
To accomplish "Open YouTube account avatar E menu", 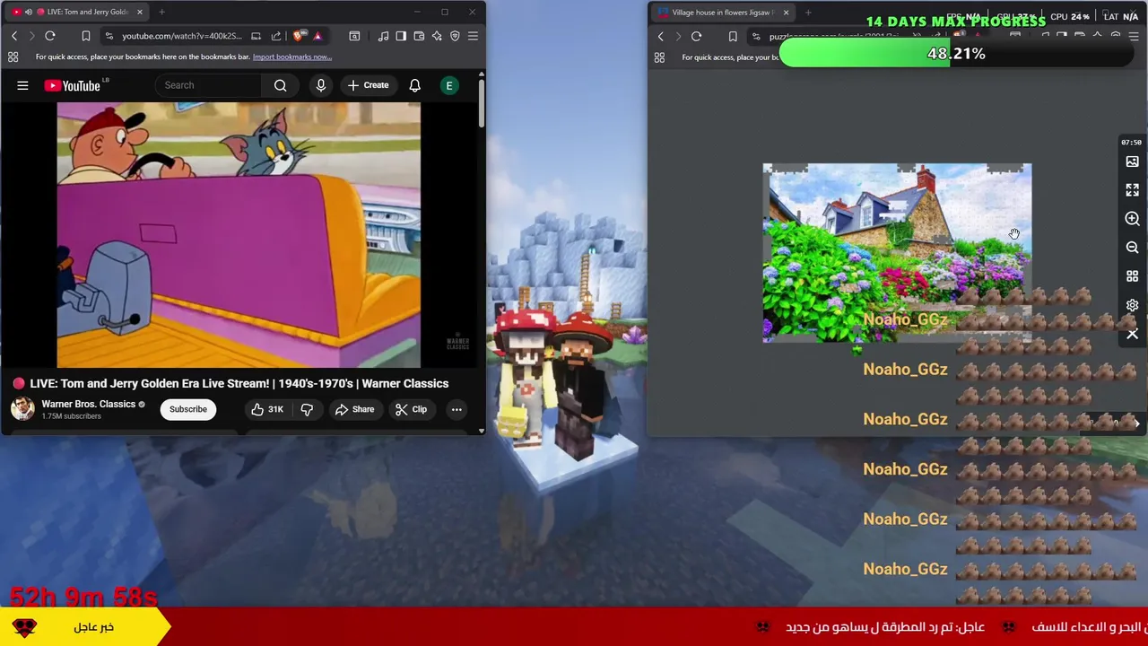I will point(449,85).
